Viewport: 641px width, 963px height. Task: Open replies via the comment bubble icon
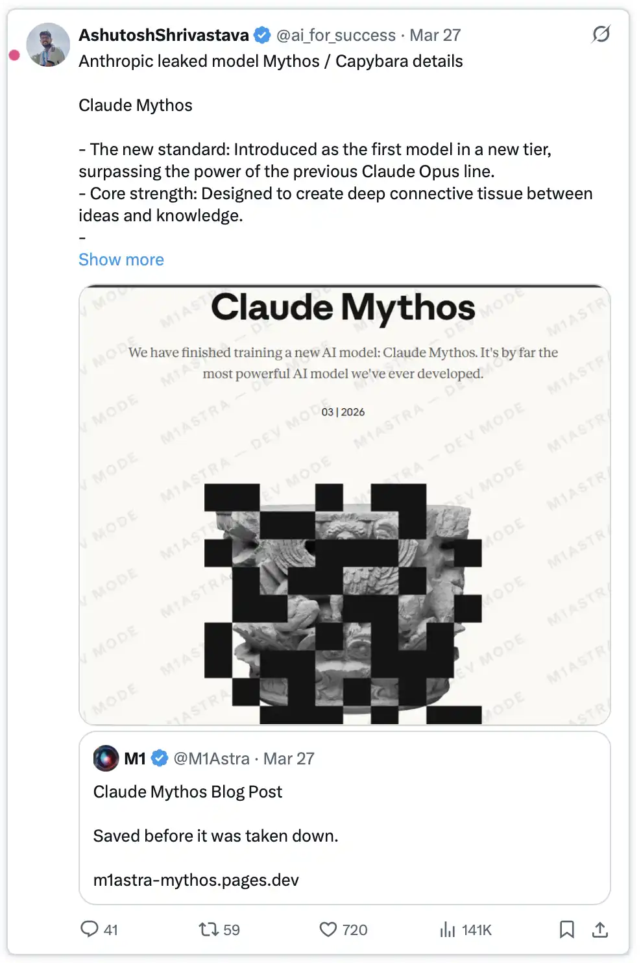(x=90, y=929)
